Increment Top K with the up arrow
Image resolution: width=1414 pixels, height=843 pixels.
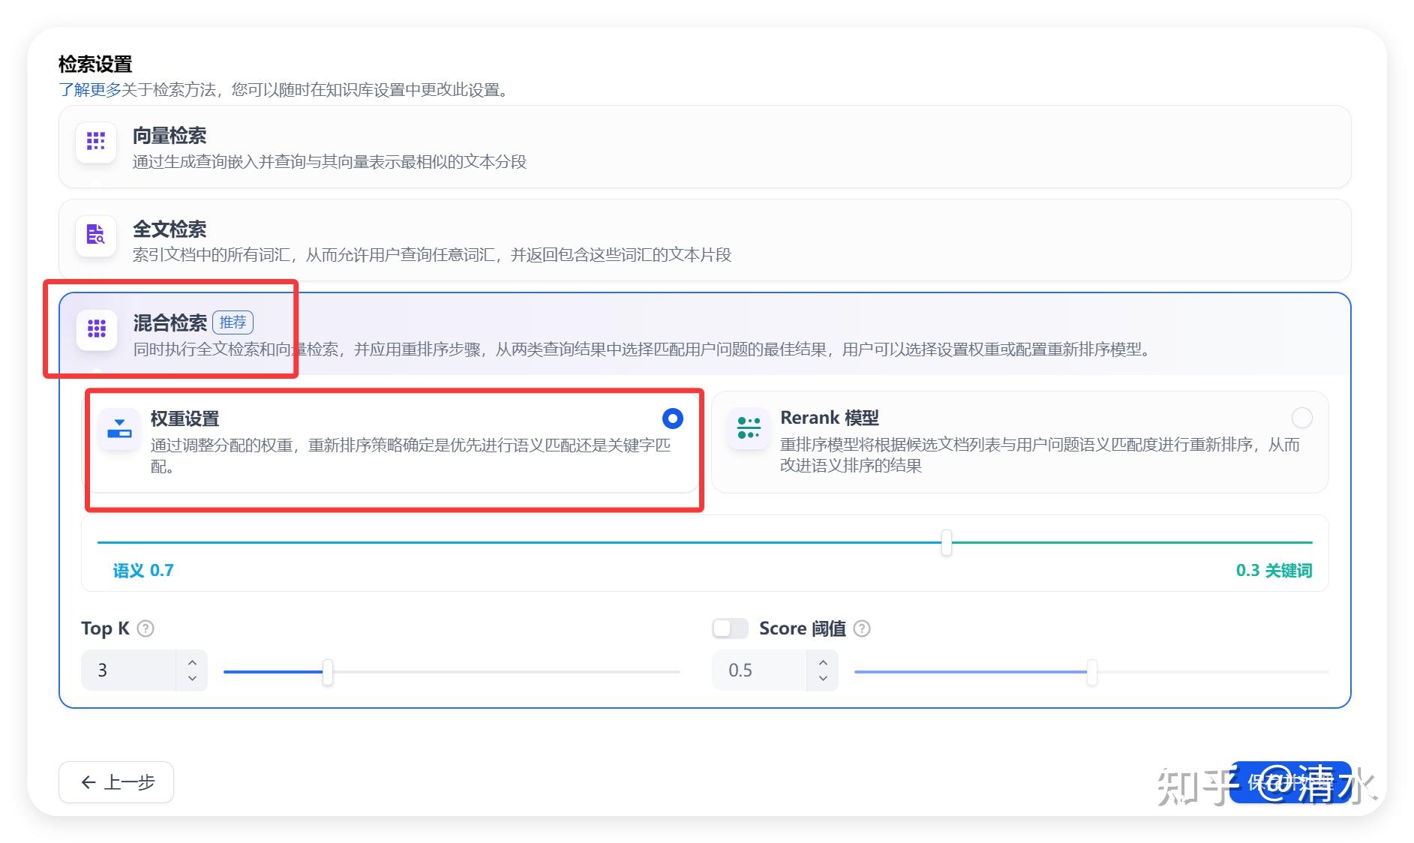point(192,661)
